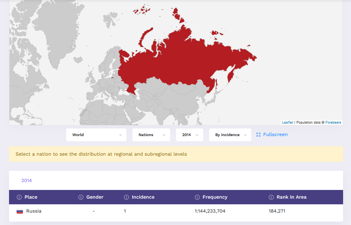The width and height of the screenshot is (351, 225).
Task: Open the Nations level dropdown
Action: [x=151, y=135]
